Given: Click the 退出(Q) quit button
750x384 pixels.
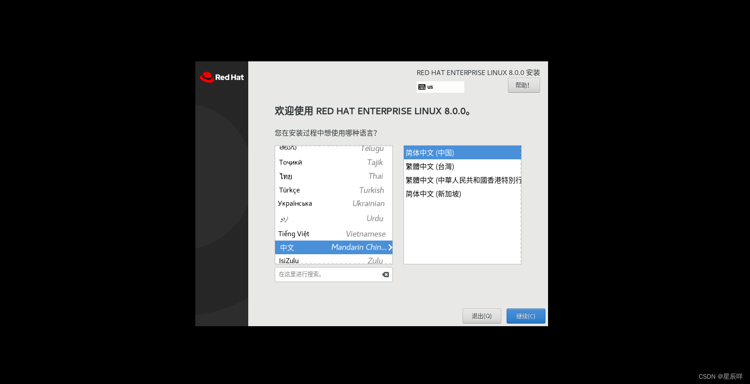Looking at the screenshot, I should click(x=481, y=316).
